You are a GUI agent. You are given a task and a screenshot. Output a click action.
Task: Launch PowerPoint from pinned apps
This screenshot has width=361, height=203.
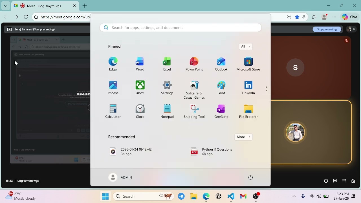[194, 64]
